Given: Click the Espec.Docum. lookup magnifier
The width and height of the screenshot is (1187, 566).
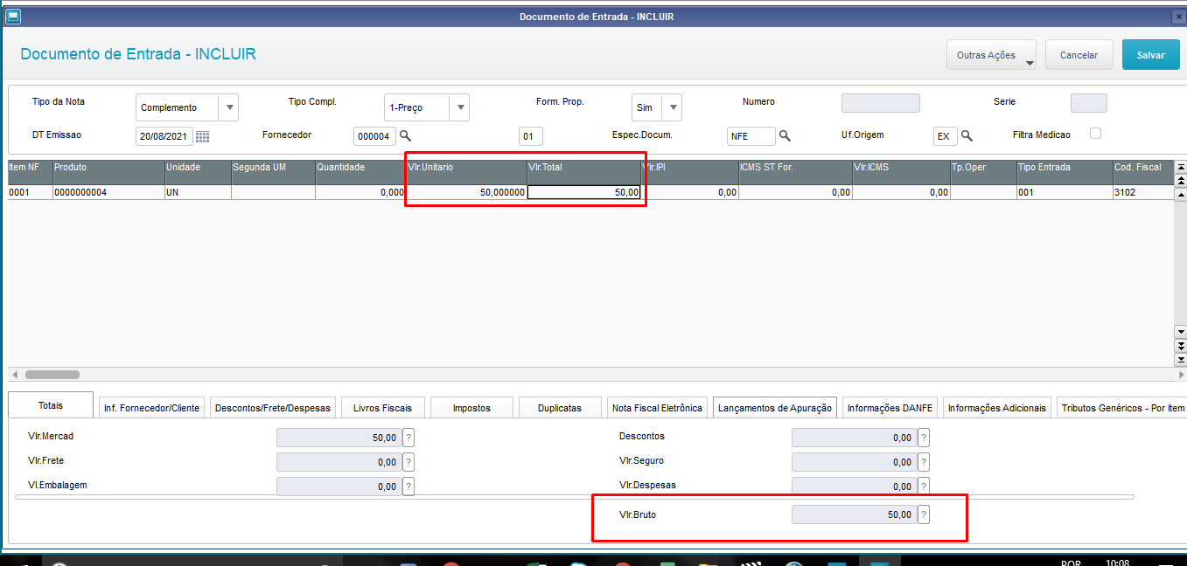Looking at the screenshot, I should [785, 135].
